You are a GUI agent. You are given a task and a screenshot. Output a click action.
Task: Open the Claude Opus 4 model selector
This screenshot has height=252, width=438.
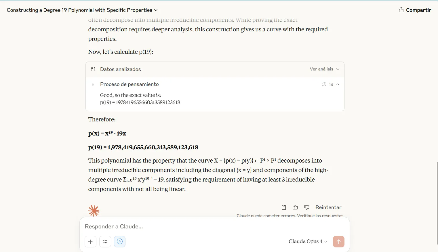(x=308, y=241)
